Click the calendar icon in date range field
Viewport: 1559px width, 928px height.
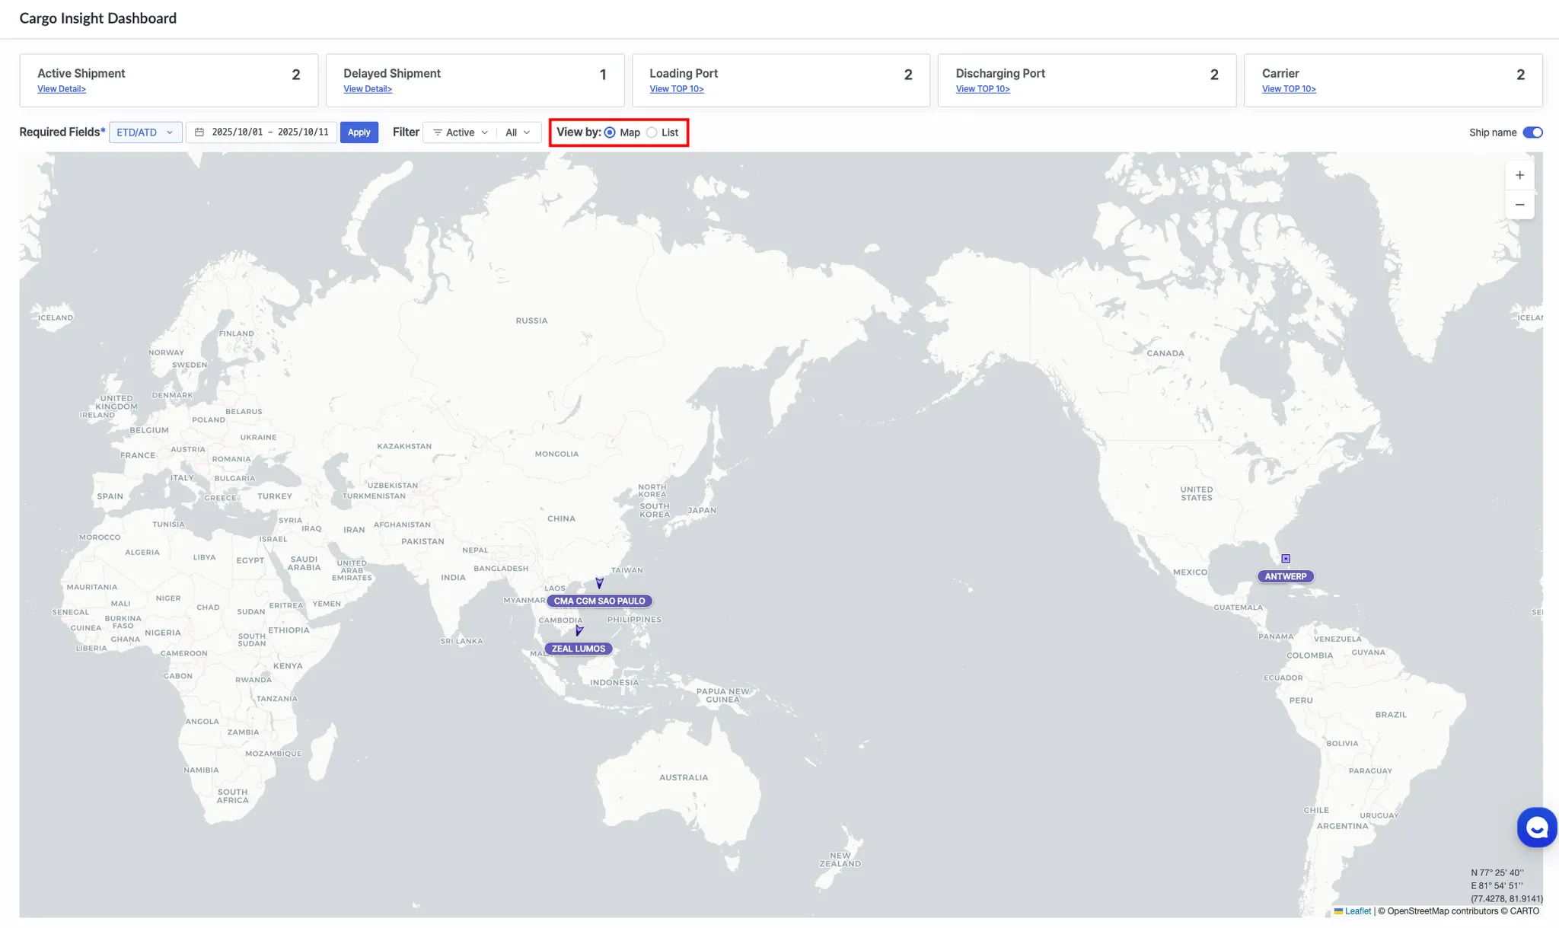(x=199, y=132)
